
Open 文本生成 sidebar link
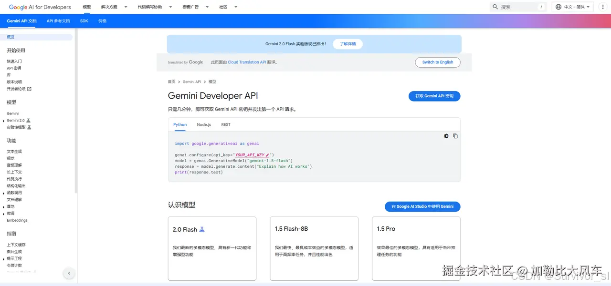pyautogui.click(x=14, y=152)
